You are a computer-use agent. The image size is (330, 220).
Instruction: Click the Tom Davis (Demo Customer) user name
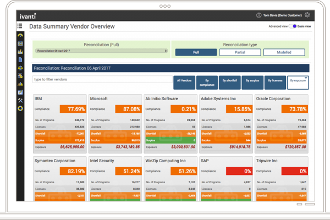283,15
